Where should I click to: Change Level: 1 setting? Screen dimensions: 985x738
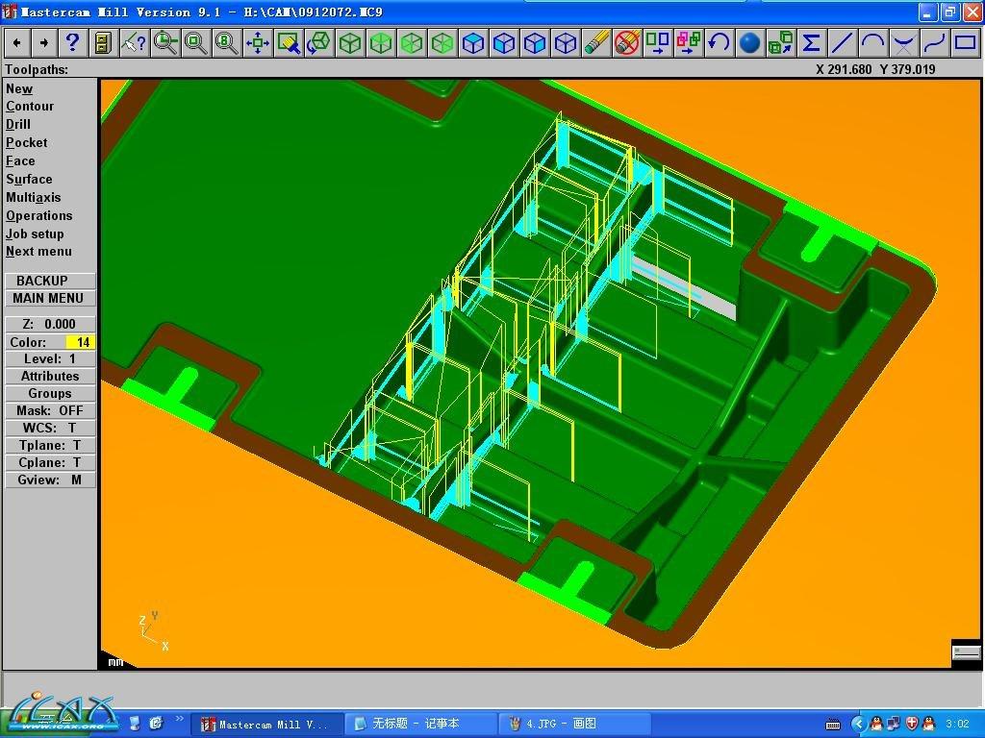[50, 359]
